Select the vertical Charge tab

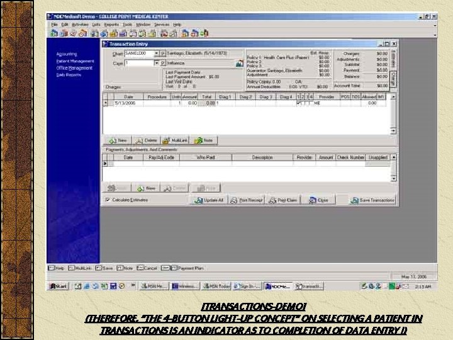click(x=394, y=79)
